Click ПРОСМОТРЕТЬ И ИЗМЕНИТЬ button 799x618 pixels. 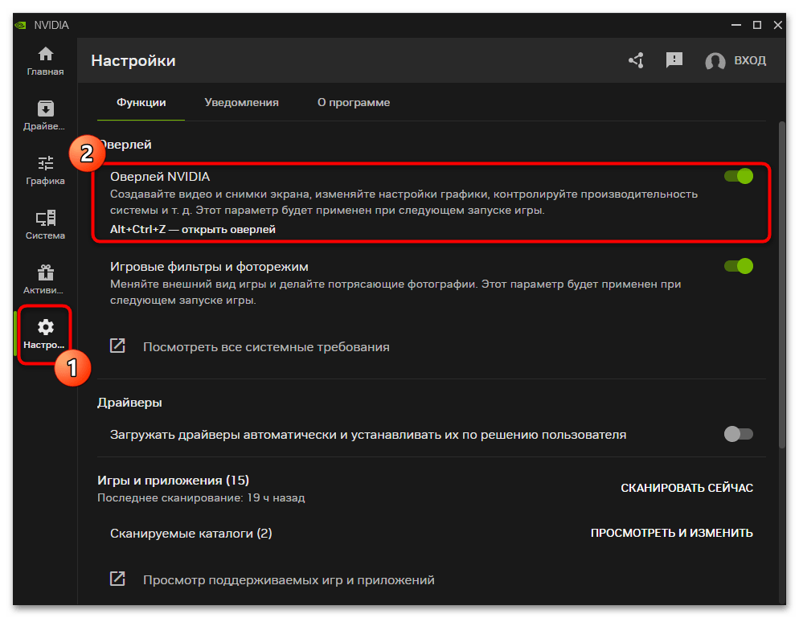[x=672, y=533]
